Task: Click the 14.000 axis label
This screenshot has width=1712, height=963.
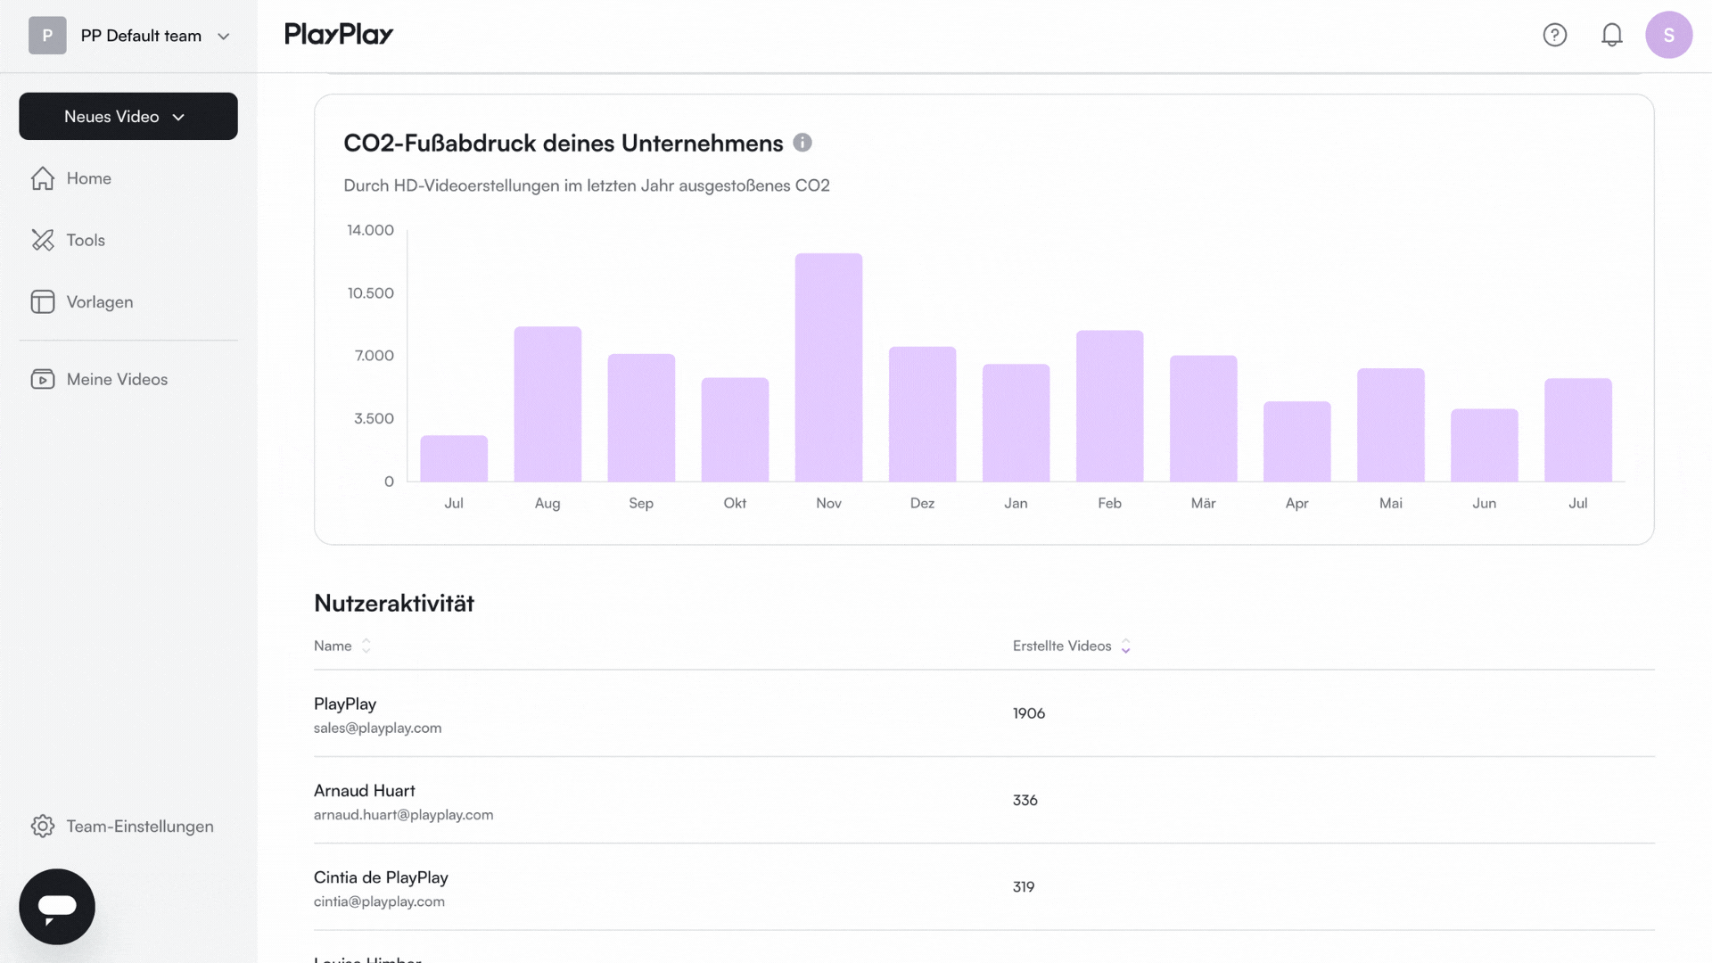Action: (x=370, y=230)
